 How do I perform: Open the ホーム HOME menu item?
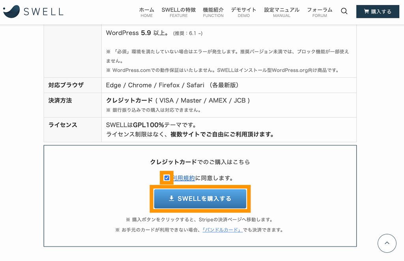(x=147, y=12)
